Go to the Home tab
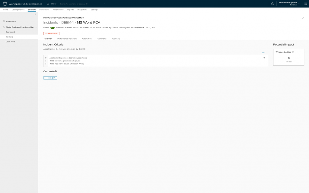 pos(5,10)
